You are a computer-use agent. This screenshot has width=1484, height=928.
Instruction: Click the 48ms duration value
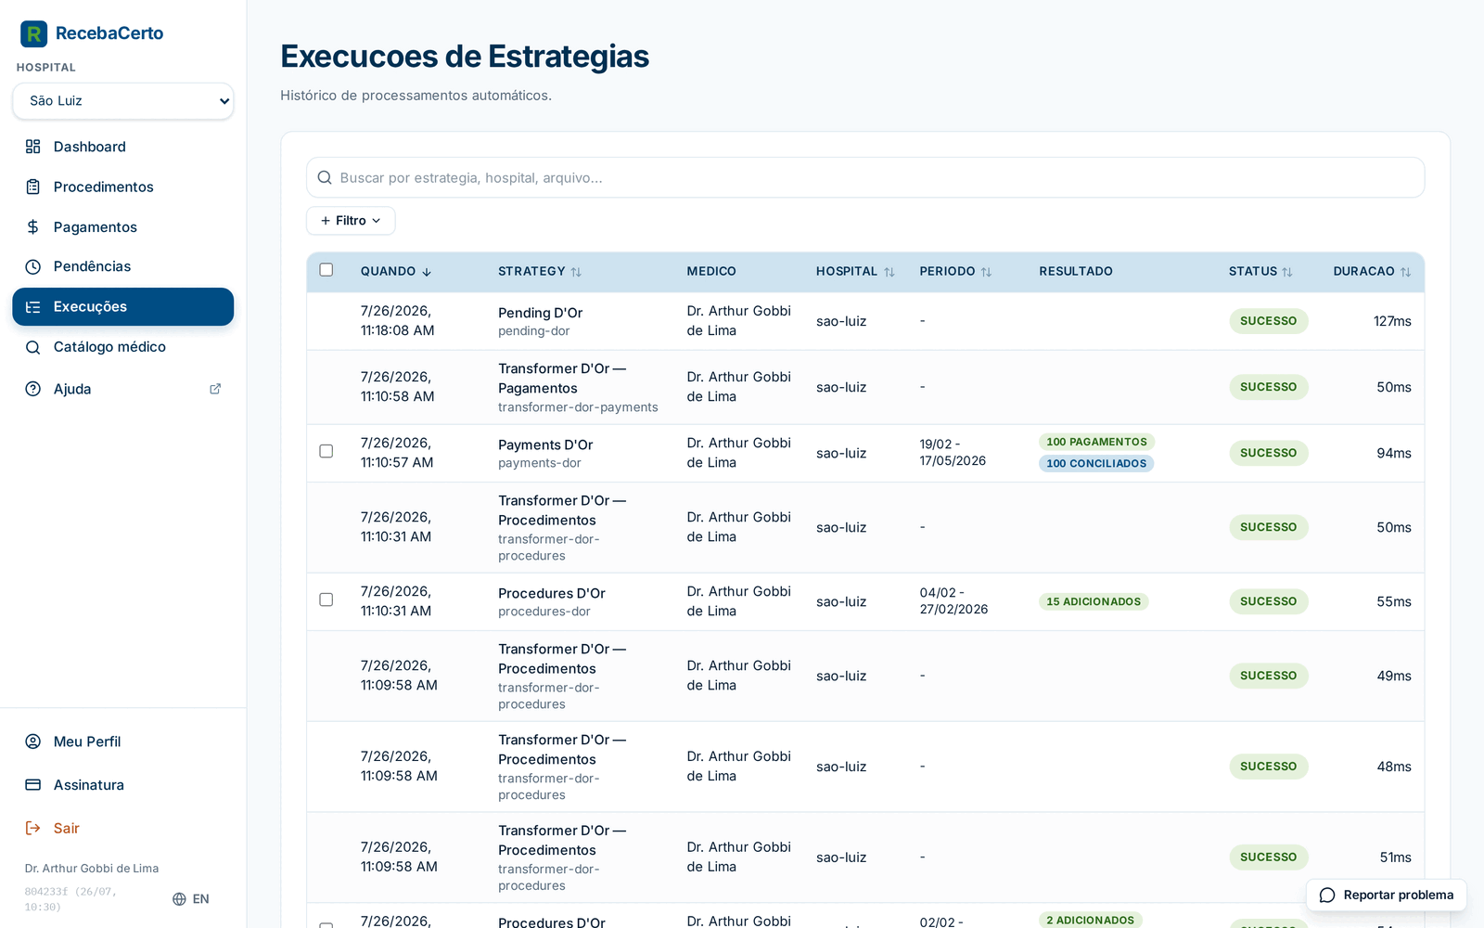tap(1394, 767)
